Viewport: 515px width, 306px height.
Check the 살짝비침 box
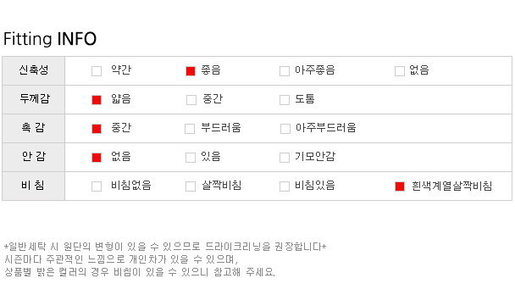coord(191,186)
